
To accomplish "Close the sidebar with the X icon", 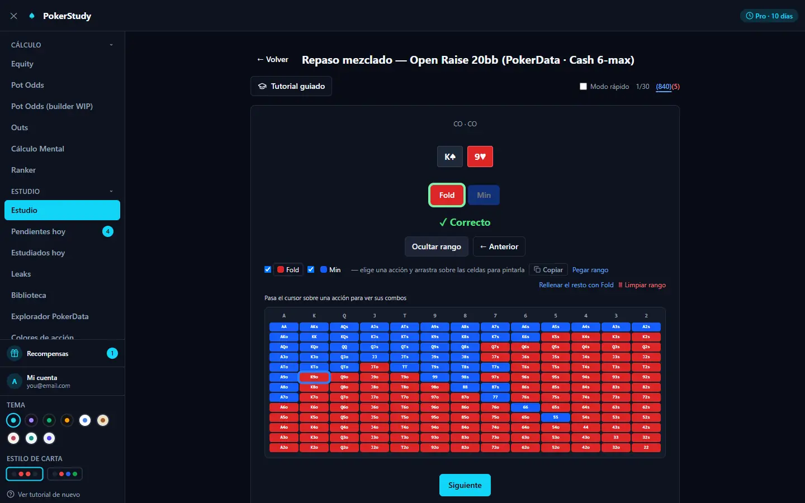I will pos(14,16).
